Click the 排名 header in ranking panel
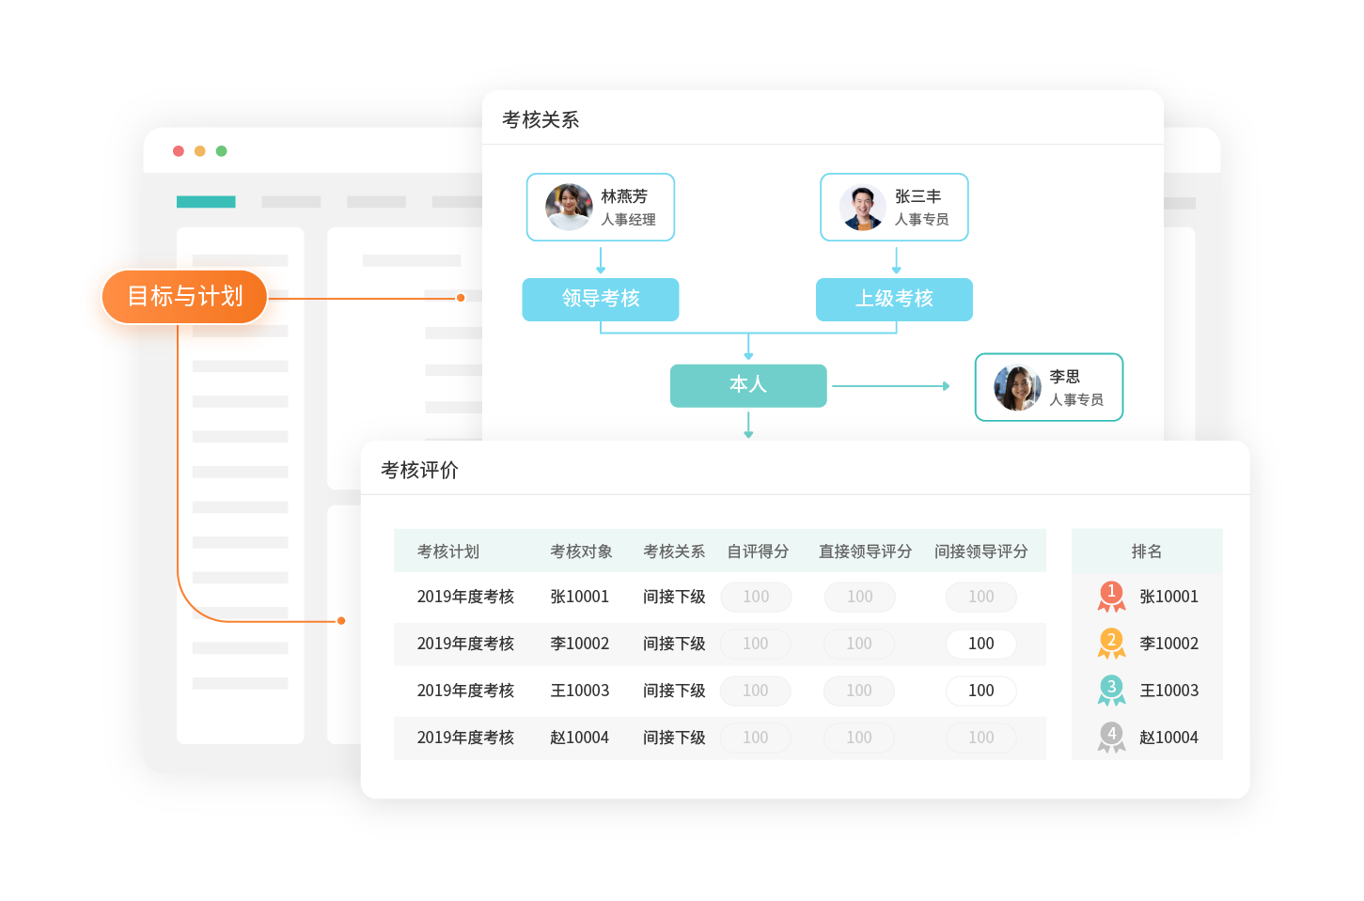This screenshot has width=1364, height=901. click(x=1146, y=551)
